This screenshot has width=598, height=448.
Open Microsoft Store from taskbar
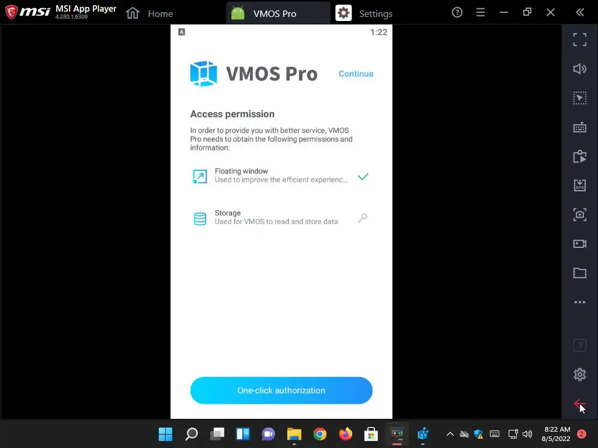[x=371, y=434]
